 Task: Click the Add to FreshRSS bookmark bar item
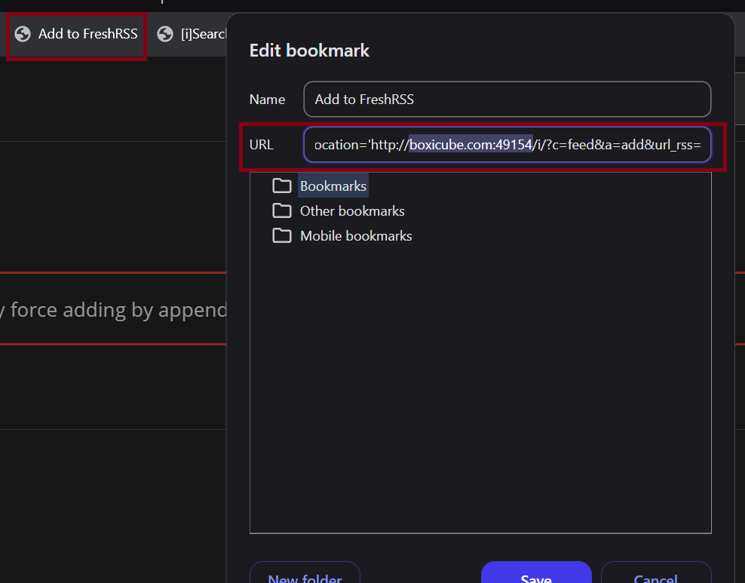tap(76, 34)
